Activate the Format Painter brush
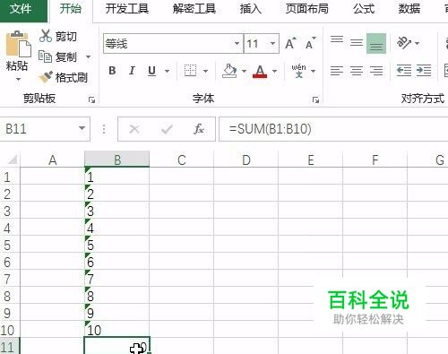Screen dimensions: 448x354 pyautogui.click(x=63, y=77)
